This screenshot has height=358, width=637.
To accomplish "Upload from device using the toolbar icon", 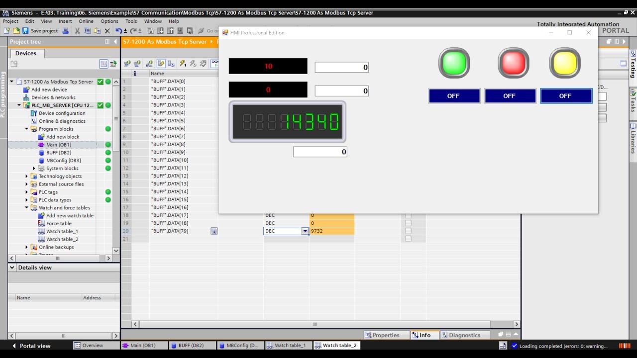I will (170, 31).
